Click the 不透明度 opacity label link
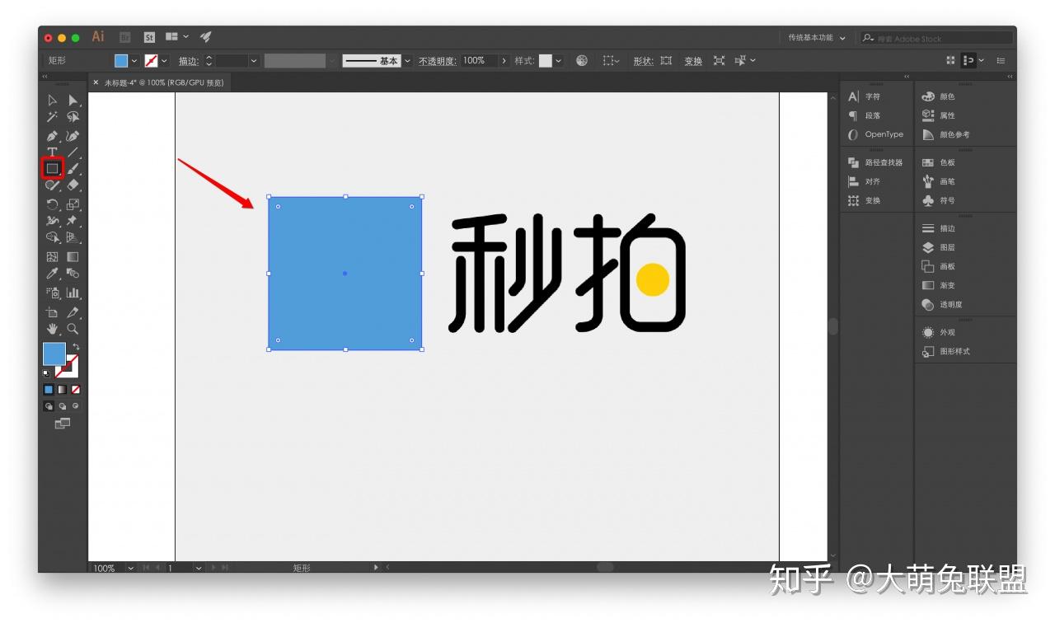 click(x=437, y=61)
